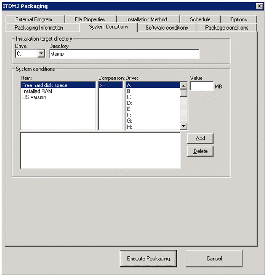Image resolution: width=267 pixels, height=277 pixels.
Task: Click the Add button
Action: click(x=200, y=138)
